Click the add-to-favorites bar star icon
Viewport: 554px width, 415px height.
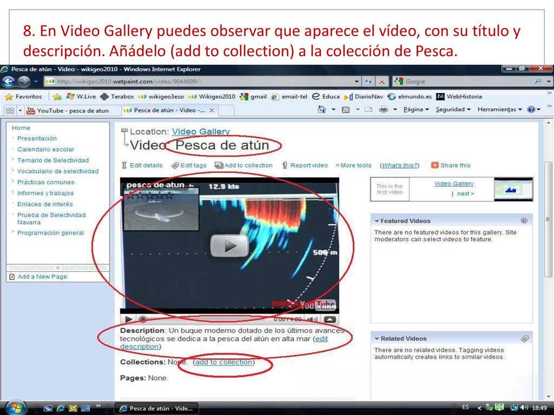(x=57, y=97)
